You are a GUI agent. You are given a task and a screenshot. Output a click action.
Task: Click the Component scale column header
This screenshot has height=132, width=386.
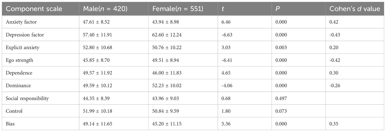(34, 9)
